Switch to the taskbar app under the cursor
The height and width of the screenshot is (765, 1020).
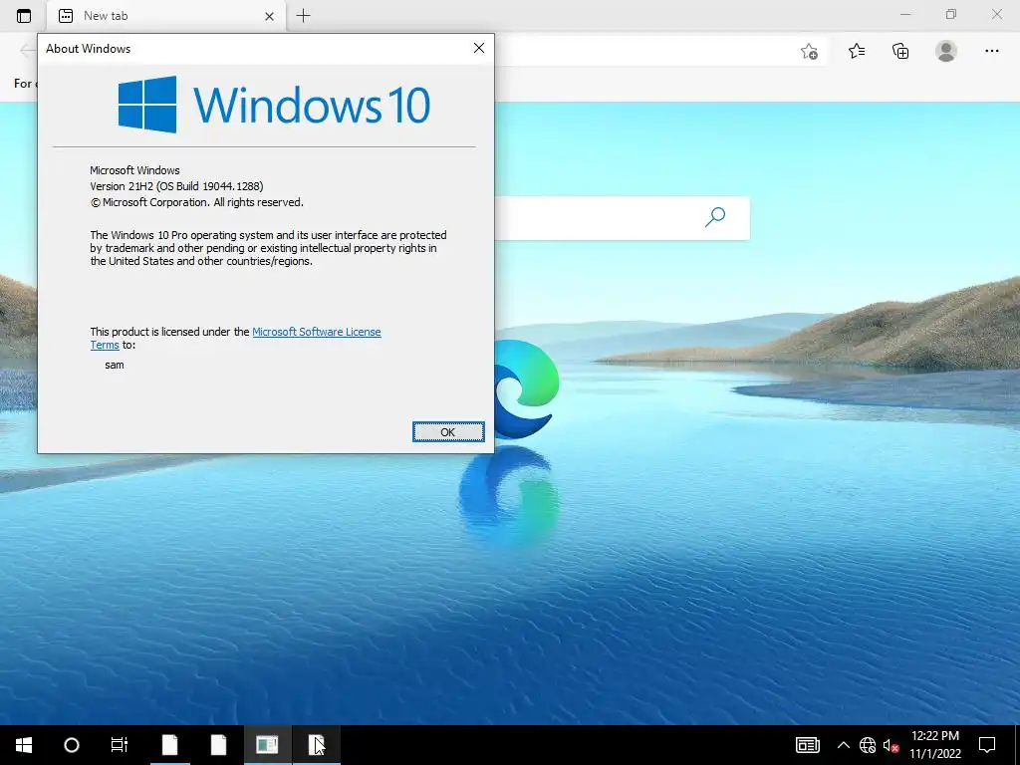[x=316, y=745]
